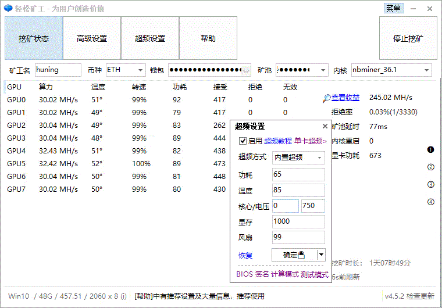Click the 核心 field showing 0

click(x=286, y=206)
